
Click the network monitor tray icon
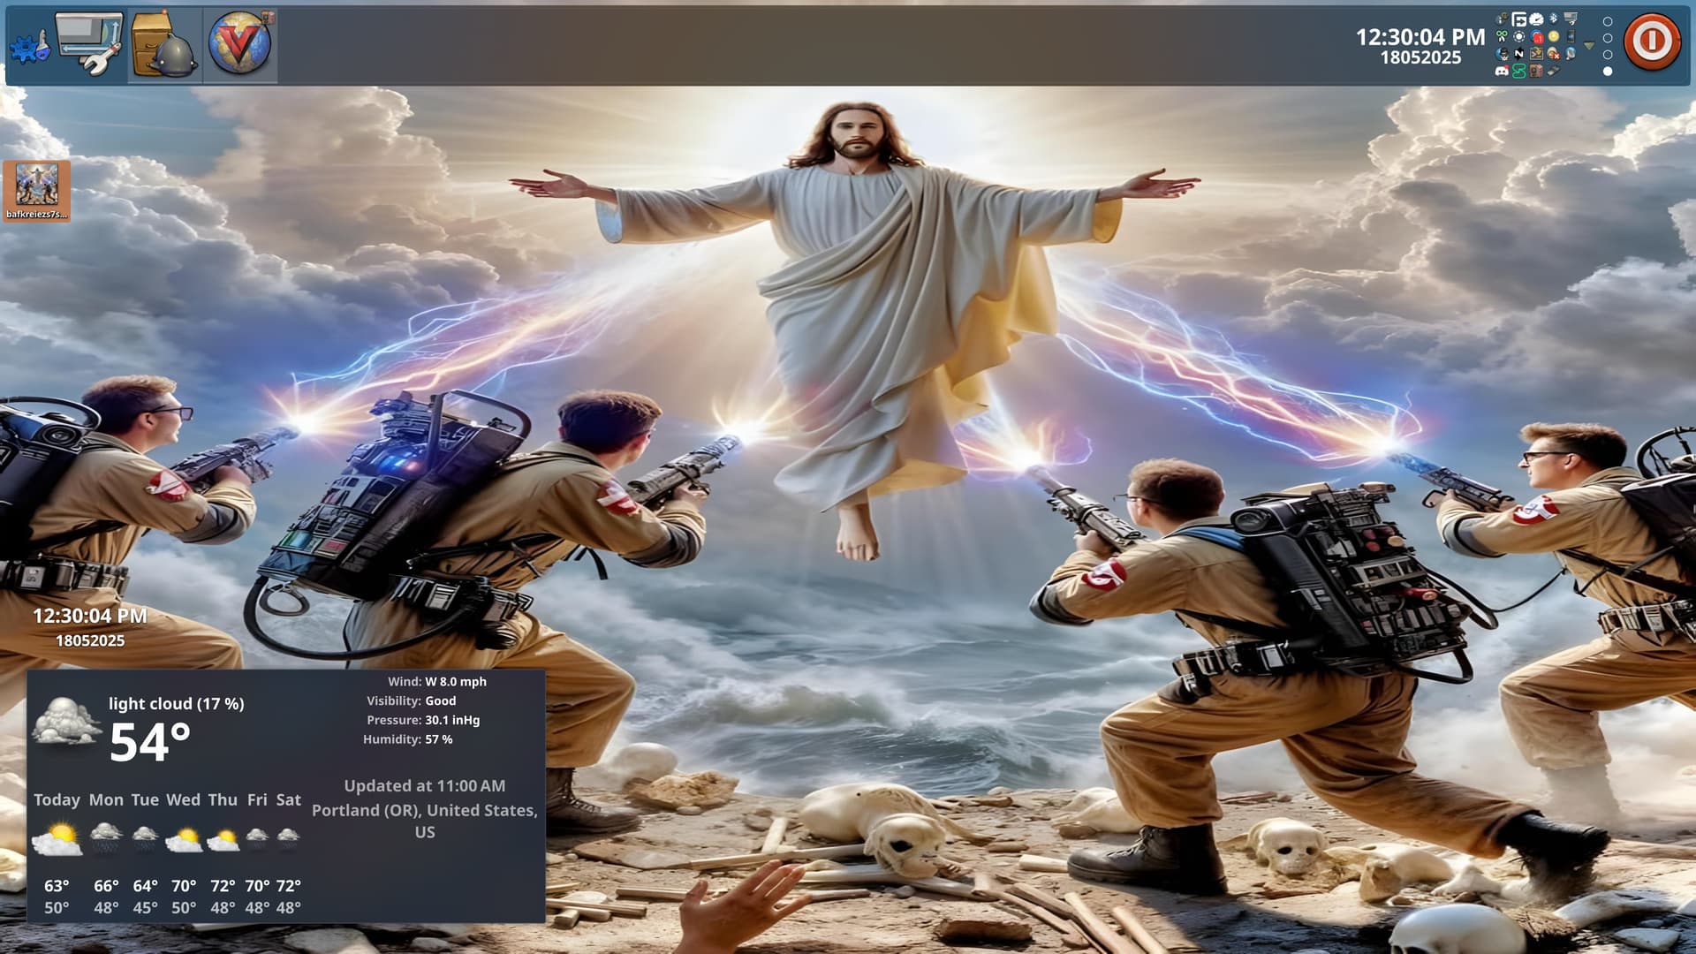point(1571,19)
